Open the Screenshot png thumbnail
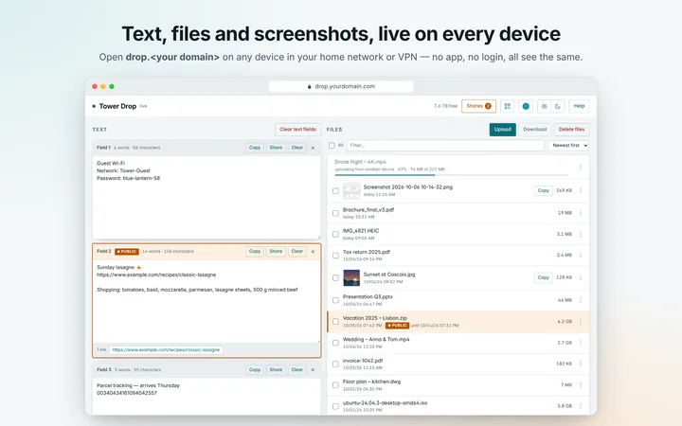The width and height of the screenshot is (682, 426). pyautogui.click(x=351, y=191)
